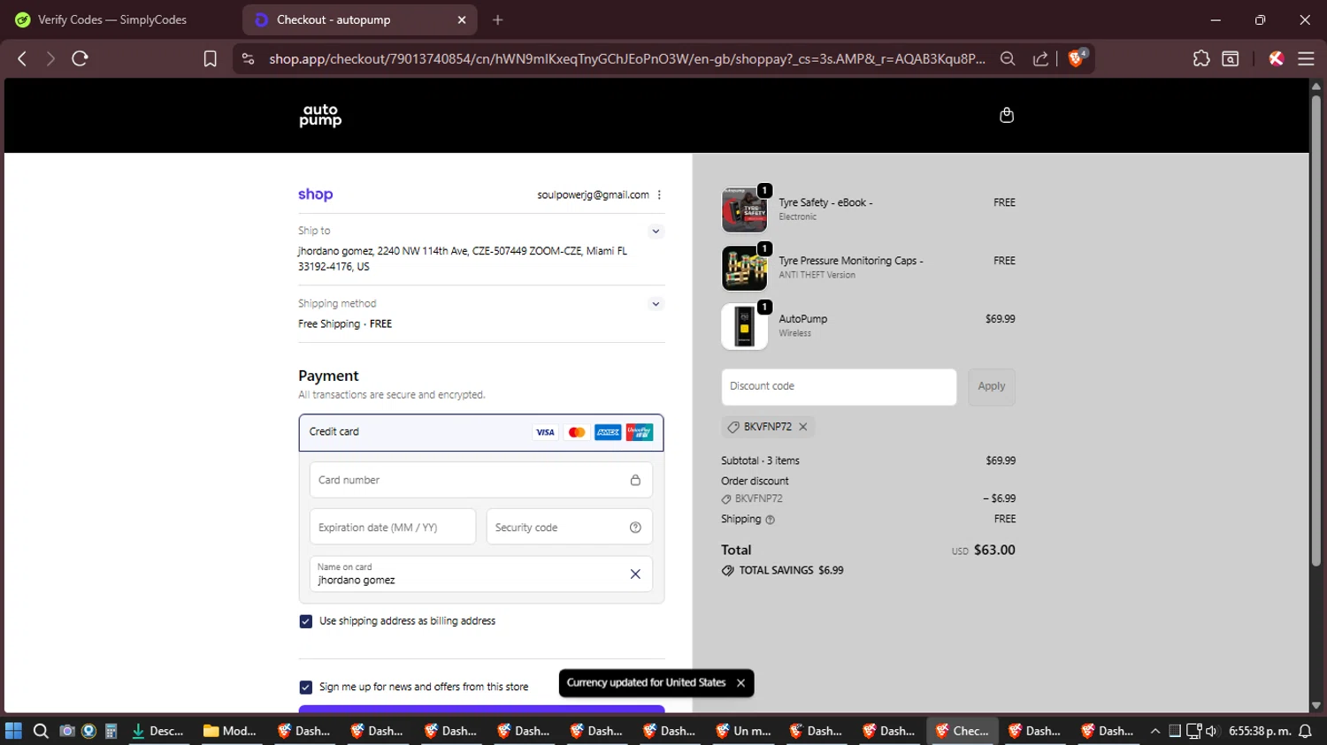Click the browser address bar URL

click(x=627, y=58)
